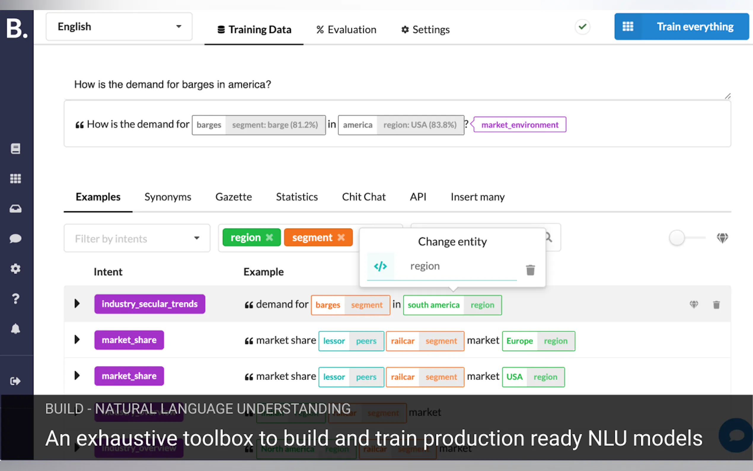Open the English language dropdown
Screen dimensions: 753x471
[119, 27]
